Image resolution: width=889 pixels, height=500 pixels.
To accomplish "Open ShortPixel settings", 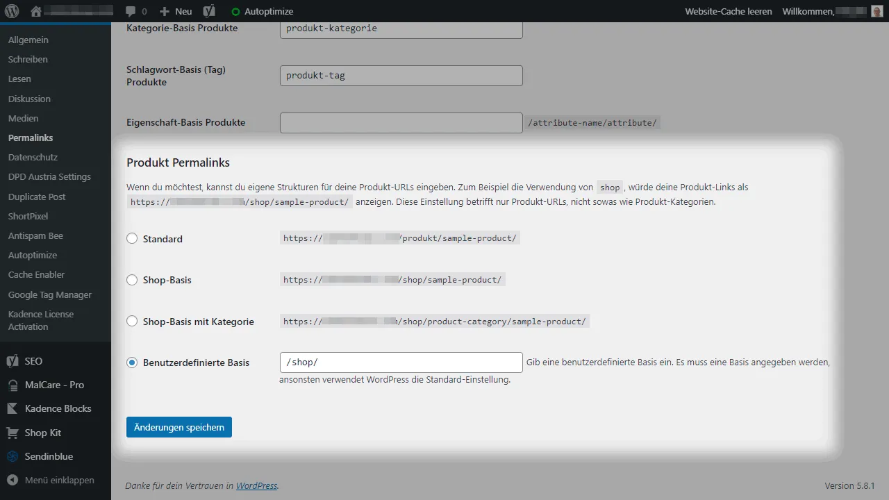I will click(x=28, y=216).
